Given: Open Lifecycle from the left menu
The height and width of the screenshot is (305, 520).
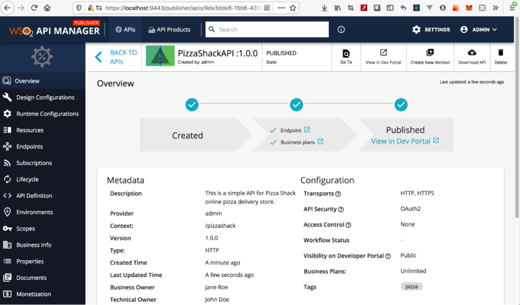Looking at the screenshot, I should 27,179.
